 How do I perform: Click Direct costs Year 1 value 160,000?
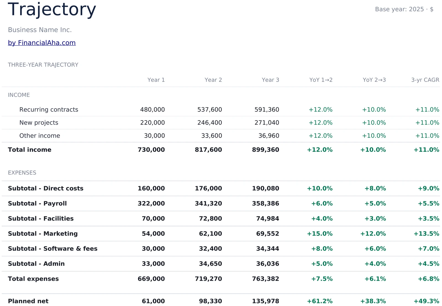click(x=151, y=188)
